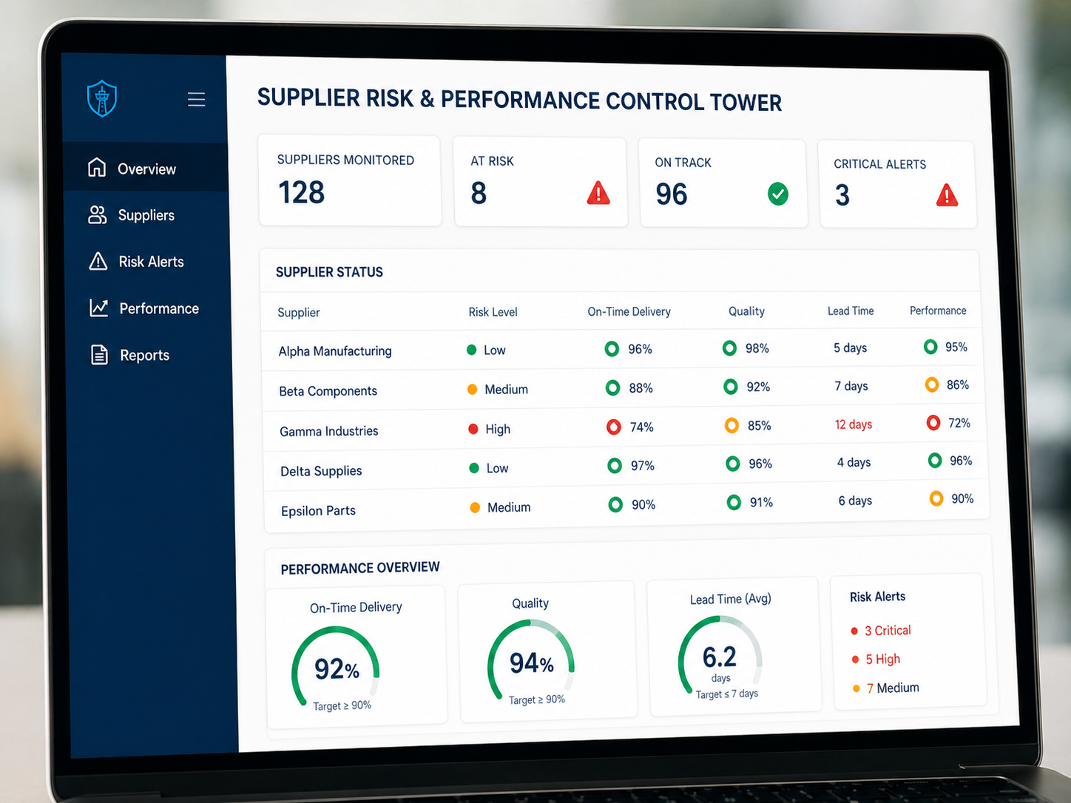Click the Reports document icon
The image size is (1071, 803).
(99, 355)
